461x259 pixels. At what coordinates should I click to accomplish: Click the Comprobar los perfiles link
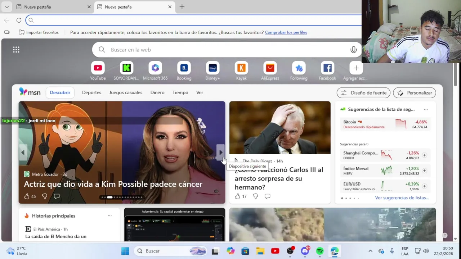click(286, 32)
